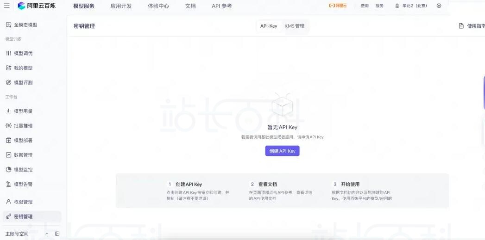The image size is (485, 240).
Task: Go to 权限管理 in the sidebar
Action: pos(23,202)
